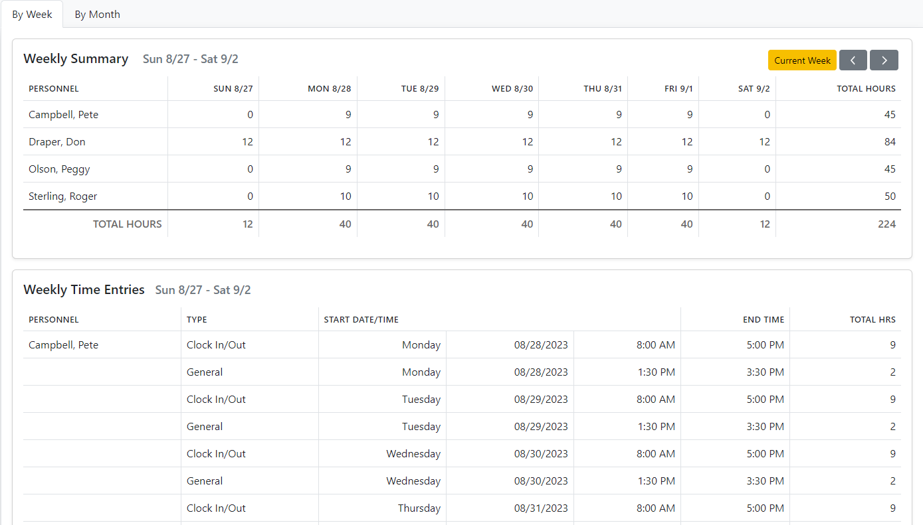Select the By Week tab
The width and height of the screenshot is (923, 525).
(32, 14)
